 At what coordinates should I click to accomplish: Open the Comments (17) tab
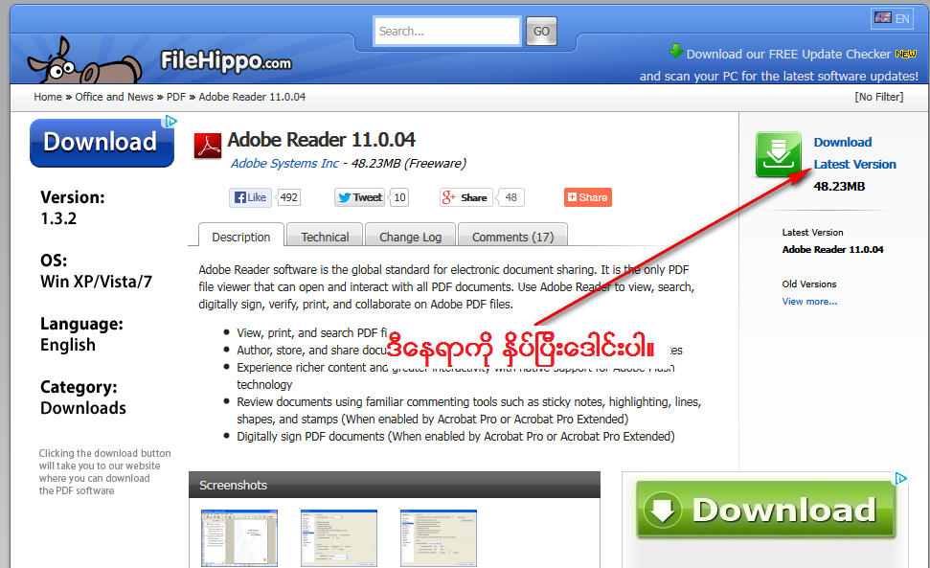coord(513,237)
